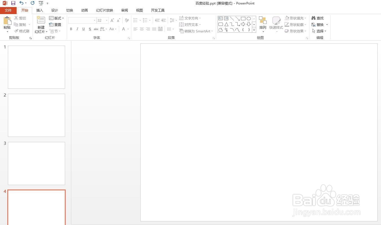
Task: Select the triangle shape in gallery
Action: (x=226, y=24)
